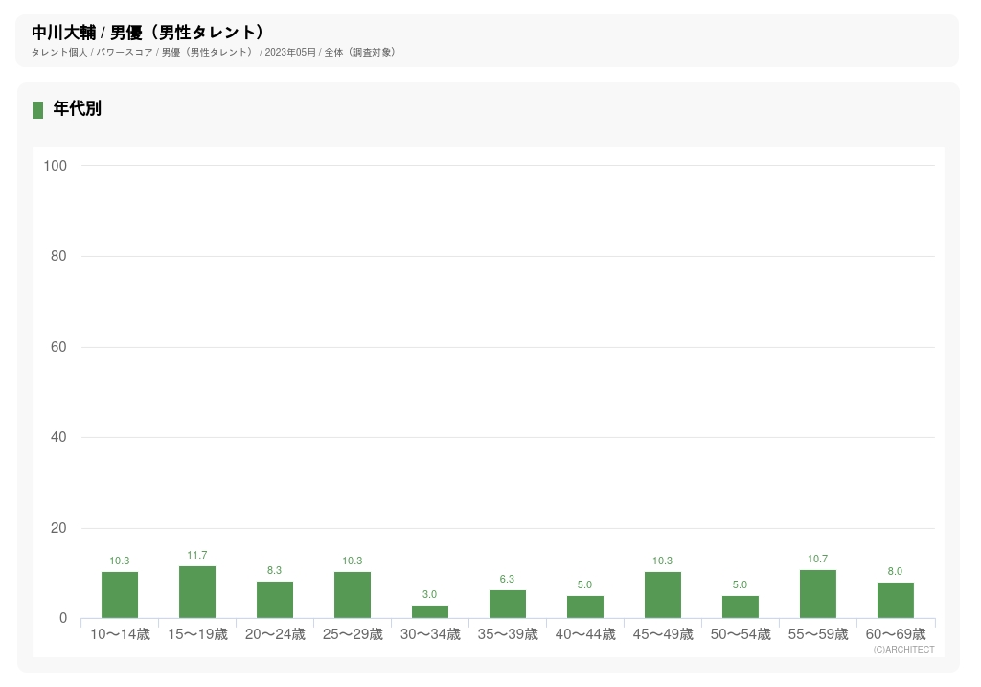Click the shortest bar for 30〜34歳
981x687 pixels.
tap(430, 611)
